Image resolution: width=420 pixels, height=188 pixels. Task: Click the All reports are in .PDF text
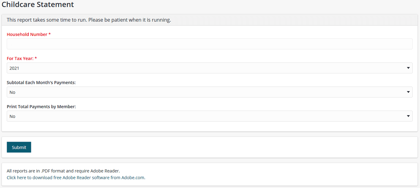coord(63,171)
